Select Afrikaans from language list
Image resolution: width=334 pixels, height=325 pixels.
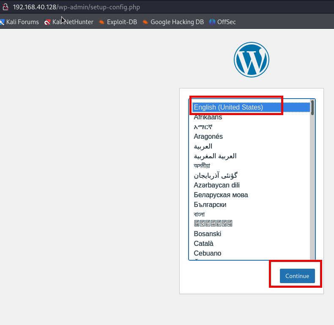pos(208,117)
